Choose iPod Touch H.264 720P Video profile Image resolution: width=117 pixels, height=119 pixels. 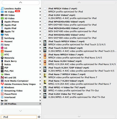point(79,69)
